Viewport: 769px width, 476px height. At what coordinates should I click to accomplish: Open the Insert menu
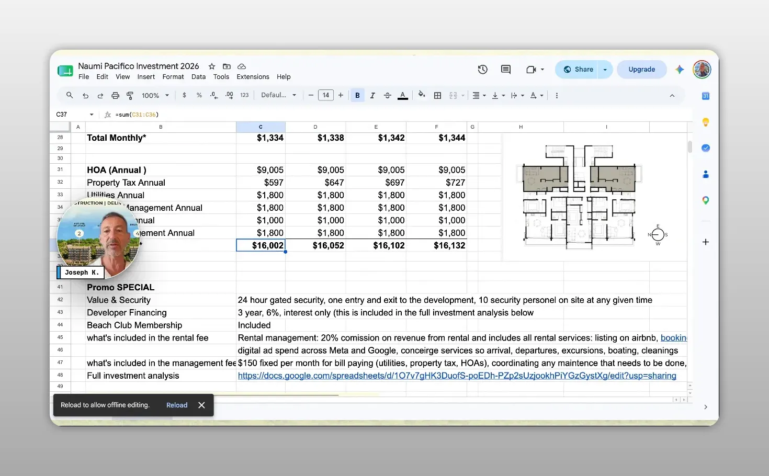coord(146,77)
